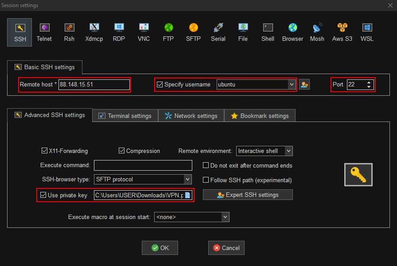
Task: Switch to the Terminal settings tab
Action: click(125, 116)
